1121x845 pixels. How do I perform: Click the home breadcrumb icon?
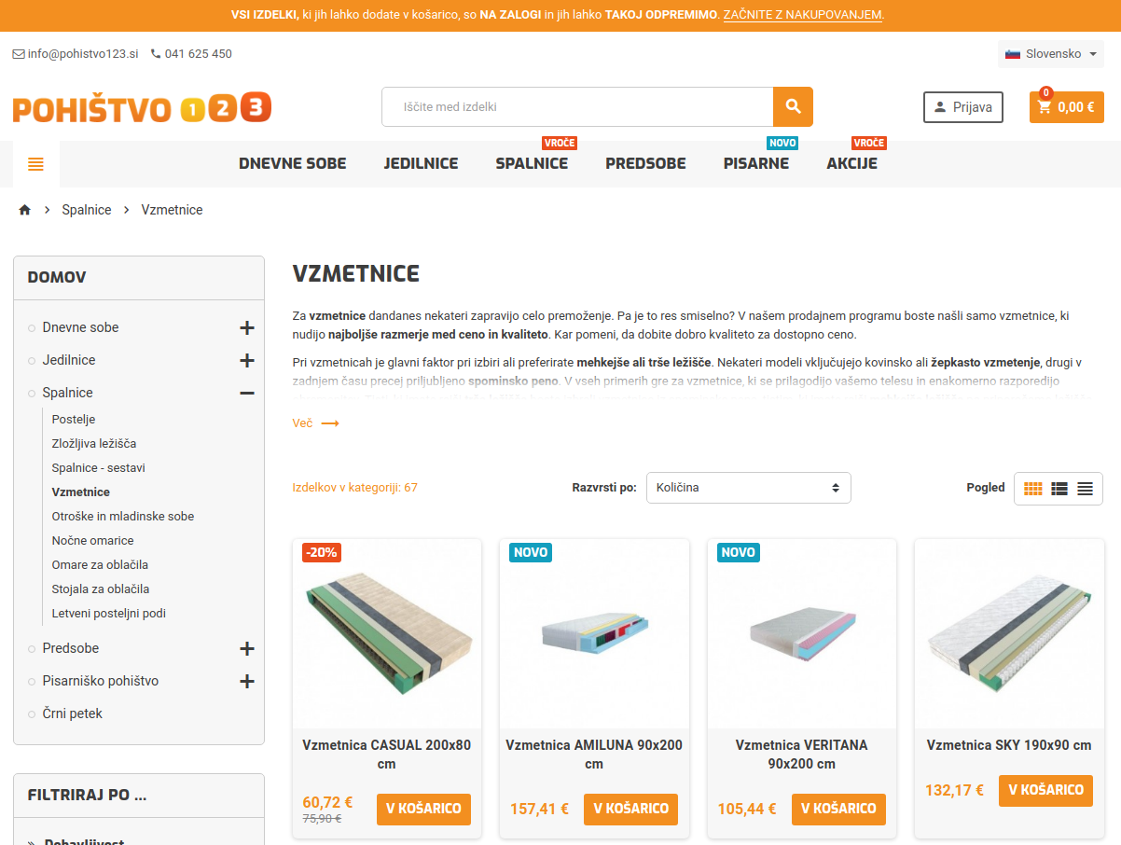point(25,210)
